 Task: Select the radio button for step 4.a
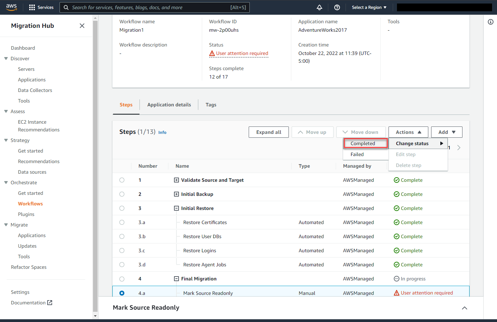pos(122,293)
